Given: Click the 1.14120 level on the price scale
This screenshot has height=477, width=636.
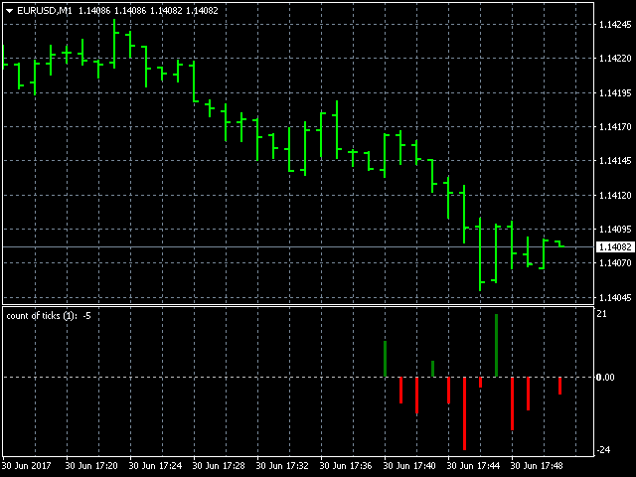Looking at the screenshot, I should point(615,195).
